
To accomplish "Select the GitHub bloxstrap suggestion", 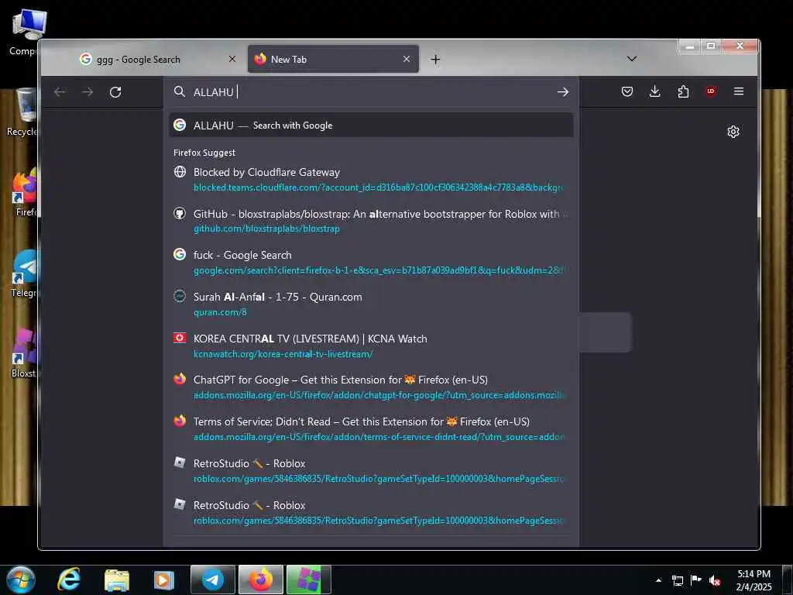I will click(371, 221).
